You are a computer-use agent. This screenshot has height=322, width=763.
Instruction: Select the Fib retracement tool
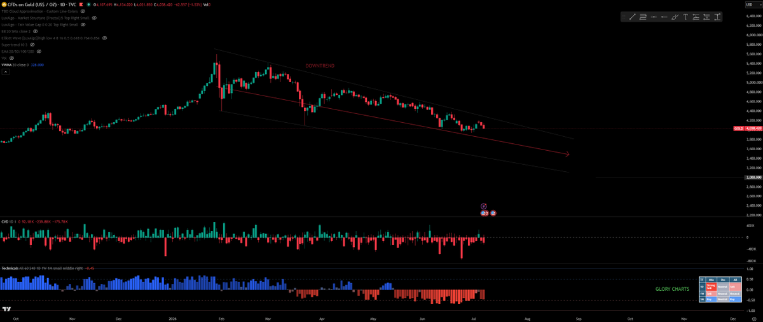tap(696, 17)
